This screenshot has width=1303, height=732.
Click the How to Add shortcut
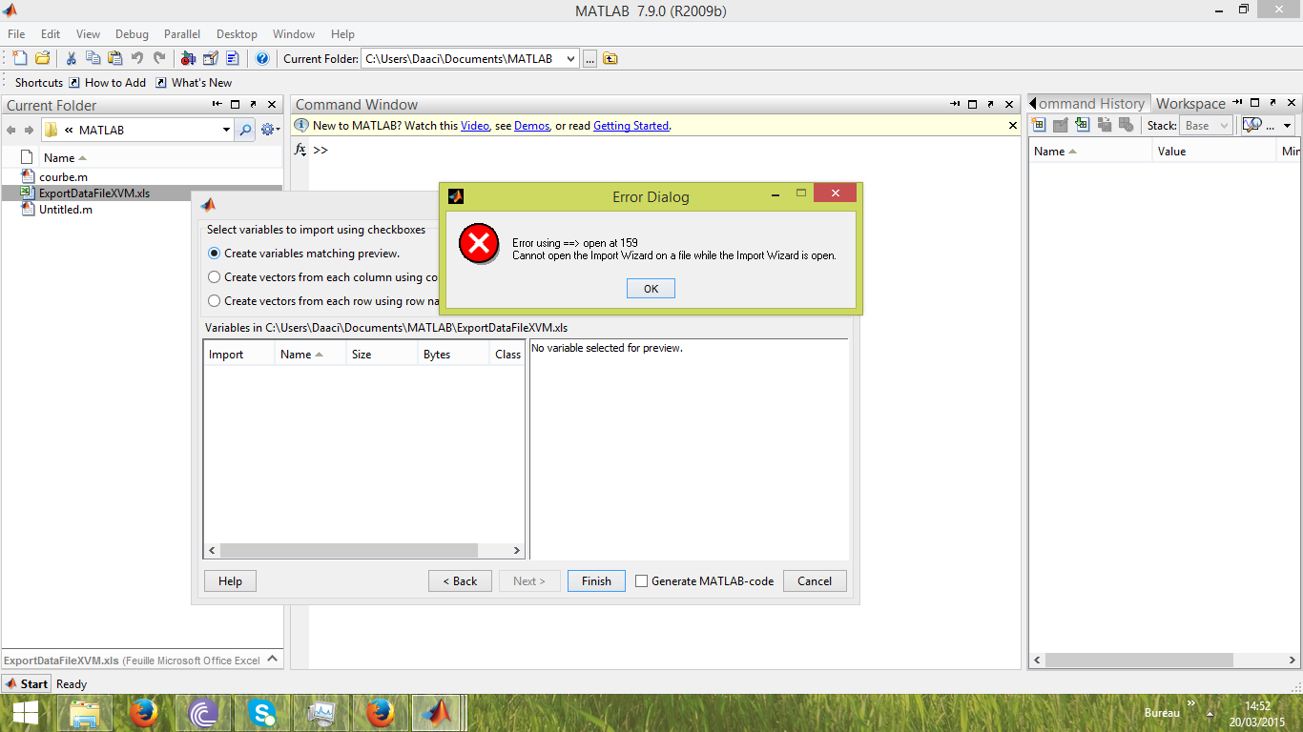[107, 83]
